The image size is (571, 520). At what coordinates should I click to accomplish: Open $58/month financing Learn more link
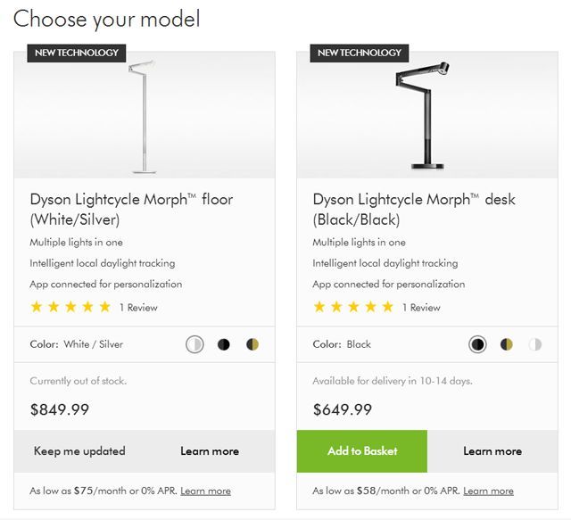[x=488, y=491]
